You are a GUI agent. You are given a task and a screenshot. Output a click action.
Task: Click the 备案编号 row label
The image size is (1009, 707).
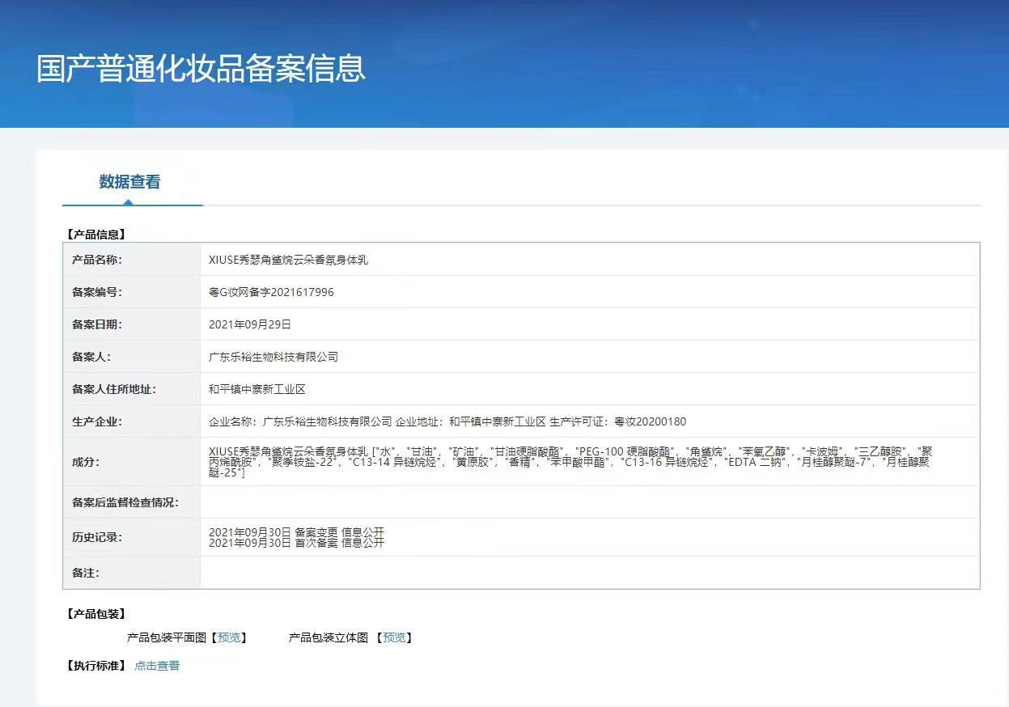[97, 292]
